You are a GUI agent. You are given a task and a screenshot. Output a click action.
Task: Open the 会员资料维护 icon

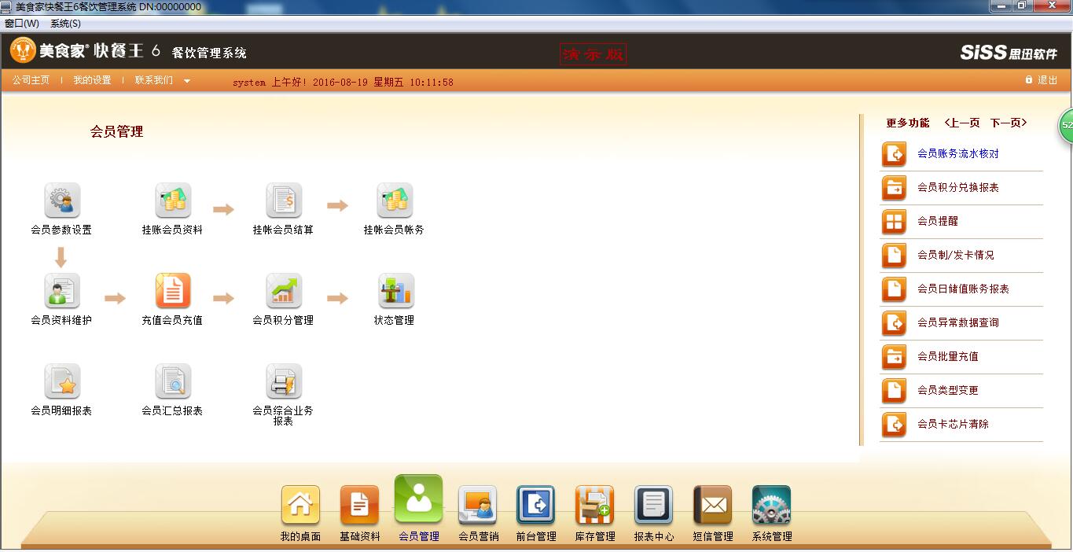[x=61, y=292]
